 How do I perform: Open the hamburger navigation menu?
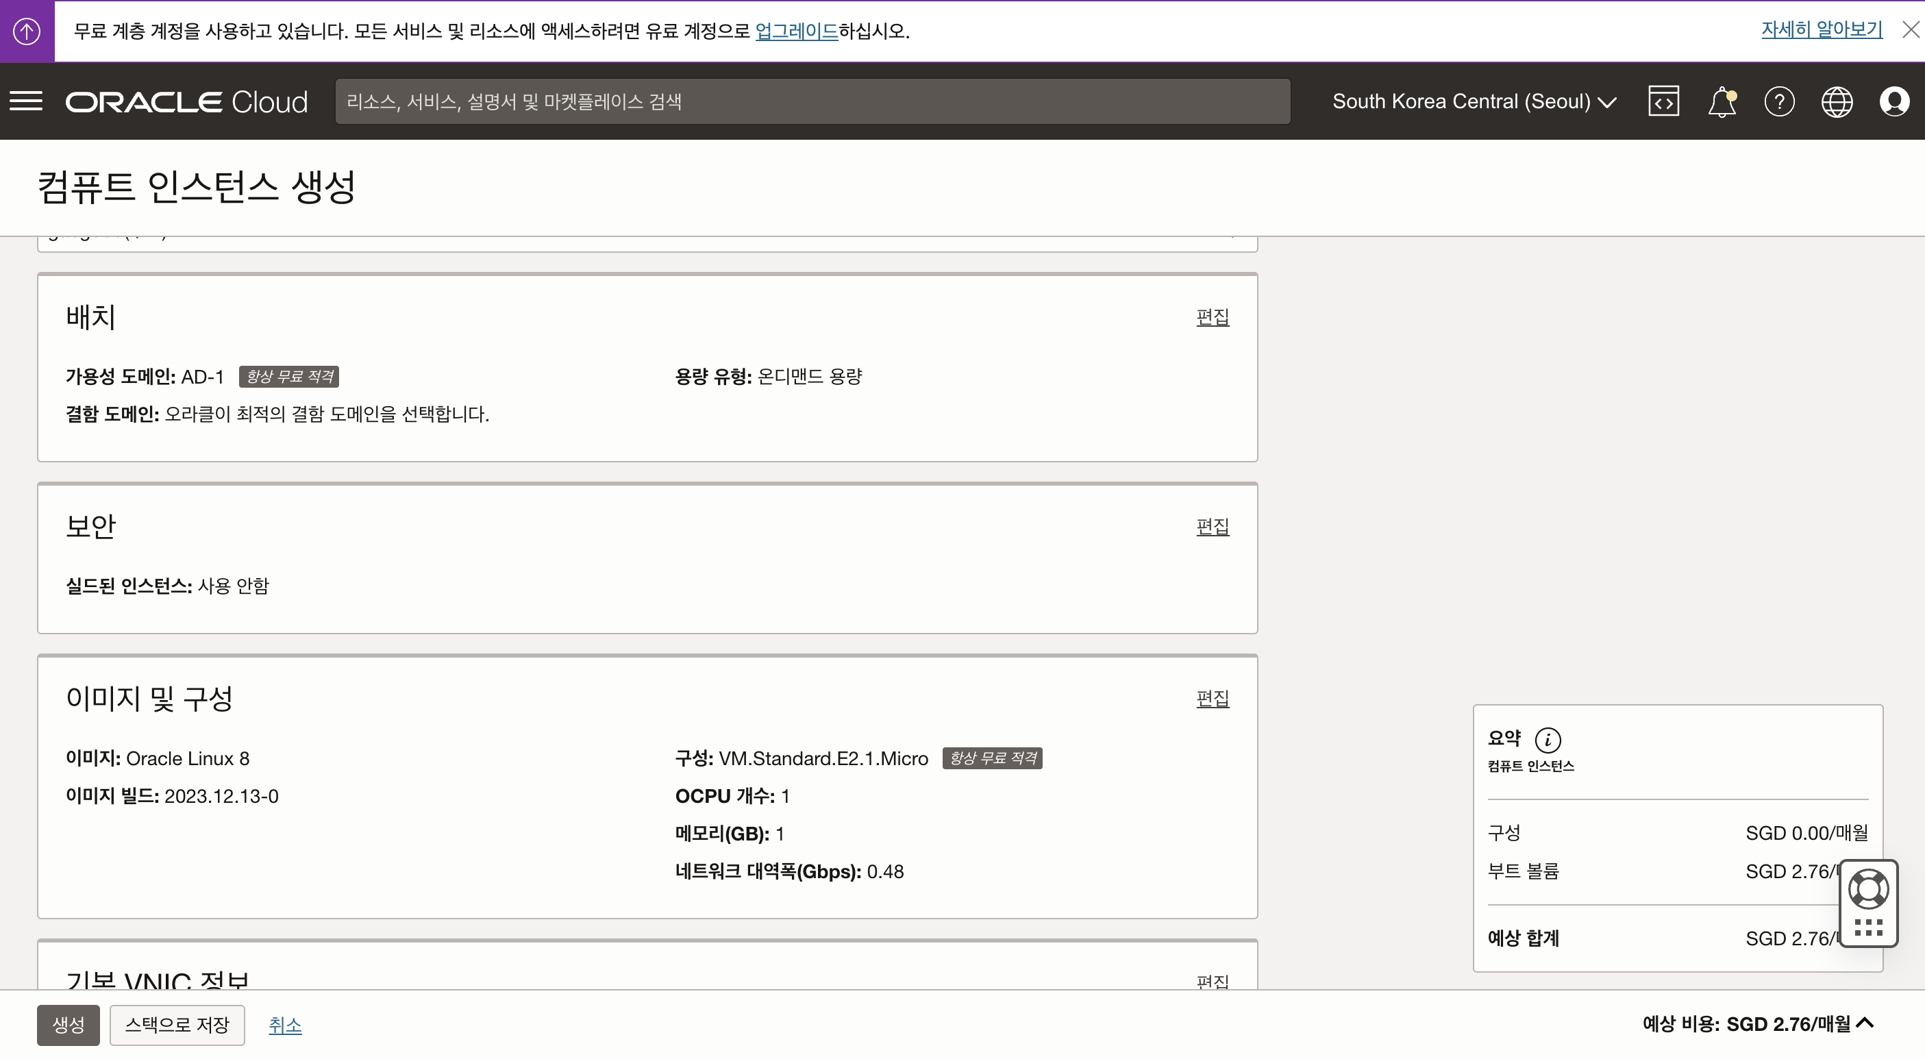click(26, 101)
